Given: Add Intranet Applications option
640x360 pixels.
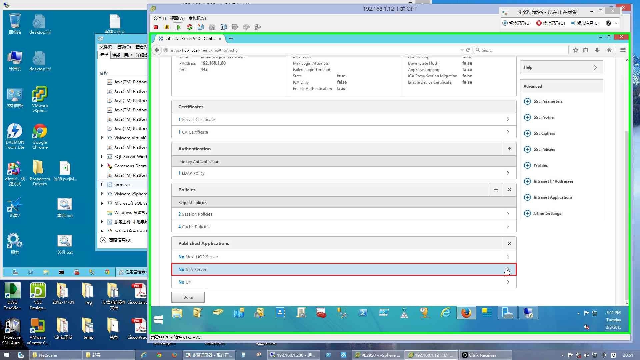Looking at the screenshot, I should (527, 197).
